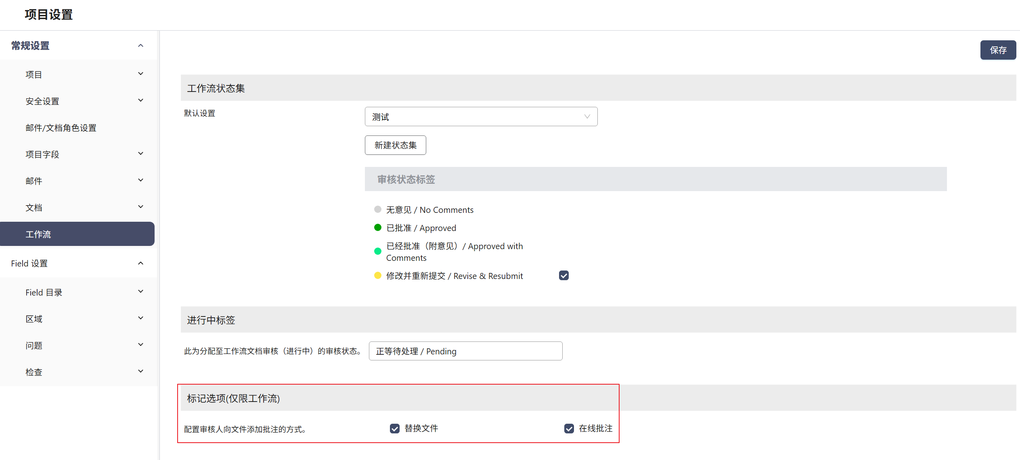Toggle the Revise & Resubmit checkbox

point(564,275)
